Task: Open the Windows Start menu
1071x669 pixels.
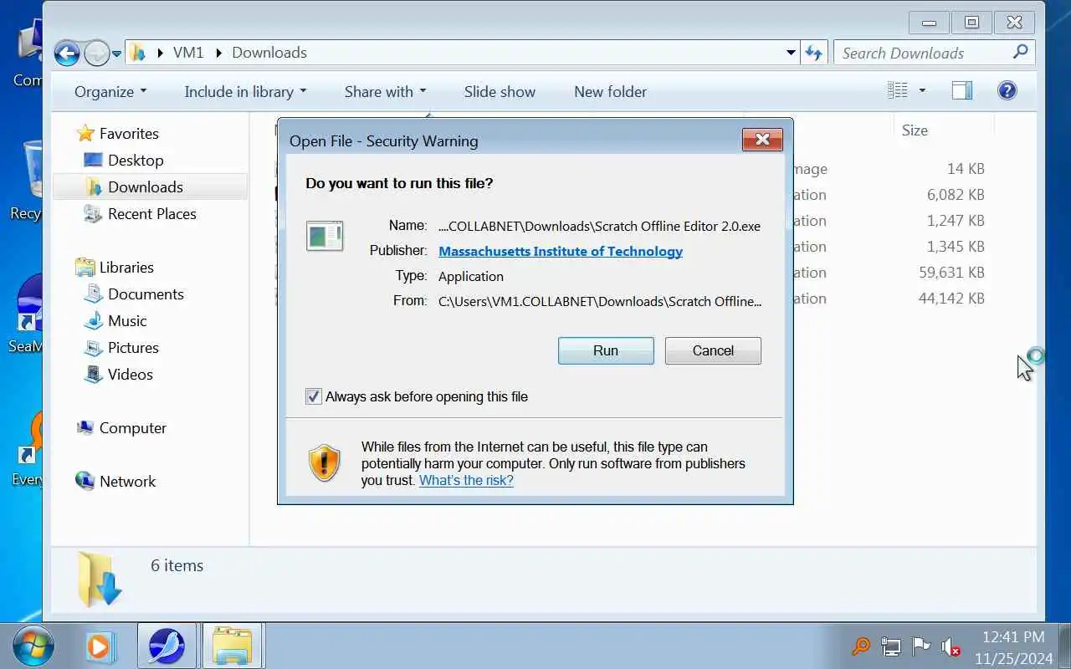Action: pos(33,646)
